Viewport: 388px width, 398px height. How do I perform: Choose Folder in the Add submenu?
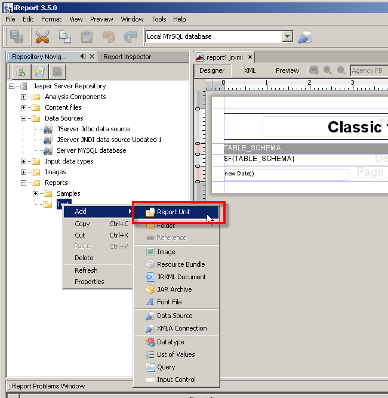point(176,226)
